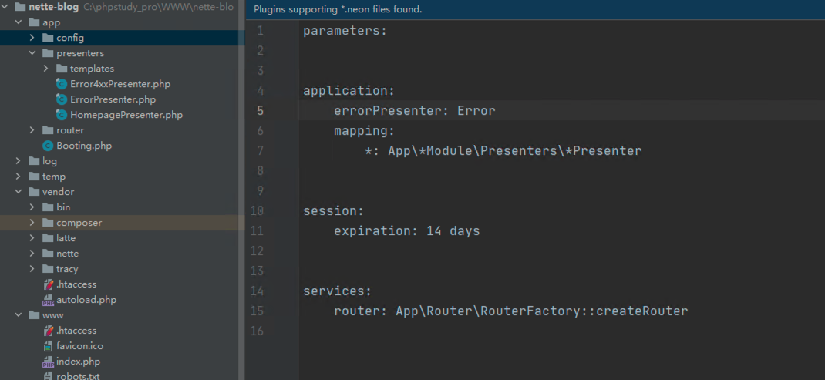The height and width of the screenshot is (380, 825).
Task: Click the index.php PHP file icon
Action: 48,362
